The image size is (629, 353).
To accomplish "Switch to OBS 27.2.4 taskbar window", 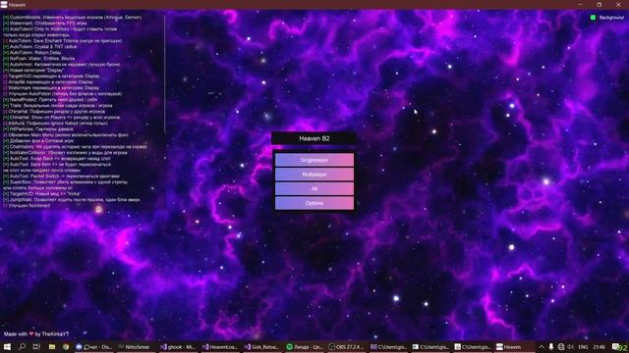I will tap(346, 347).
